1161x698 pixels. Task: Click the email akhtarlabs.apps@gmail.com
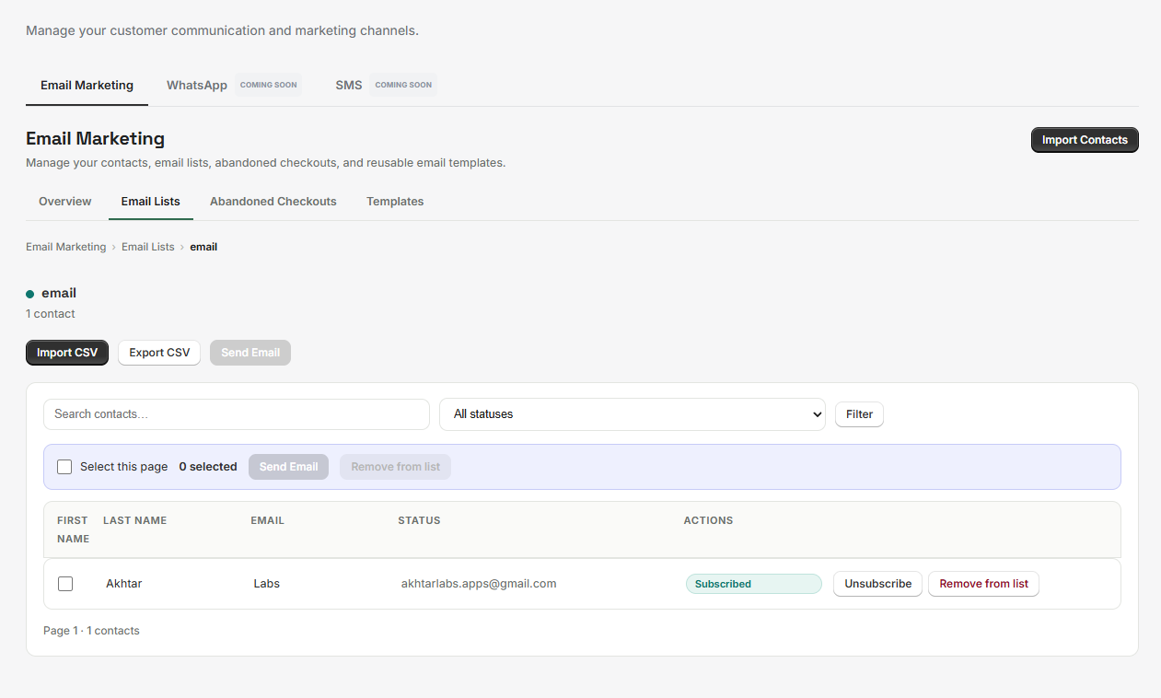click(x=479, y=584)
